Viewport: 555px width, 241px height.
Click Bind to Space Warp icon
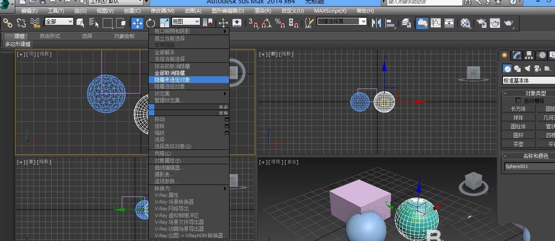pyautogui.click(x=34, y=23)
